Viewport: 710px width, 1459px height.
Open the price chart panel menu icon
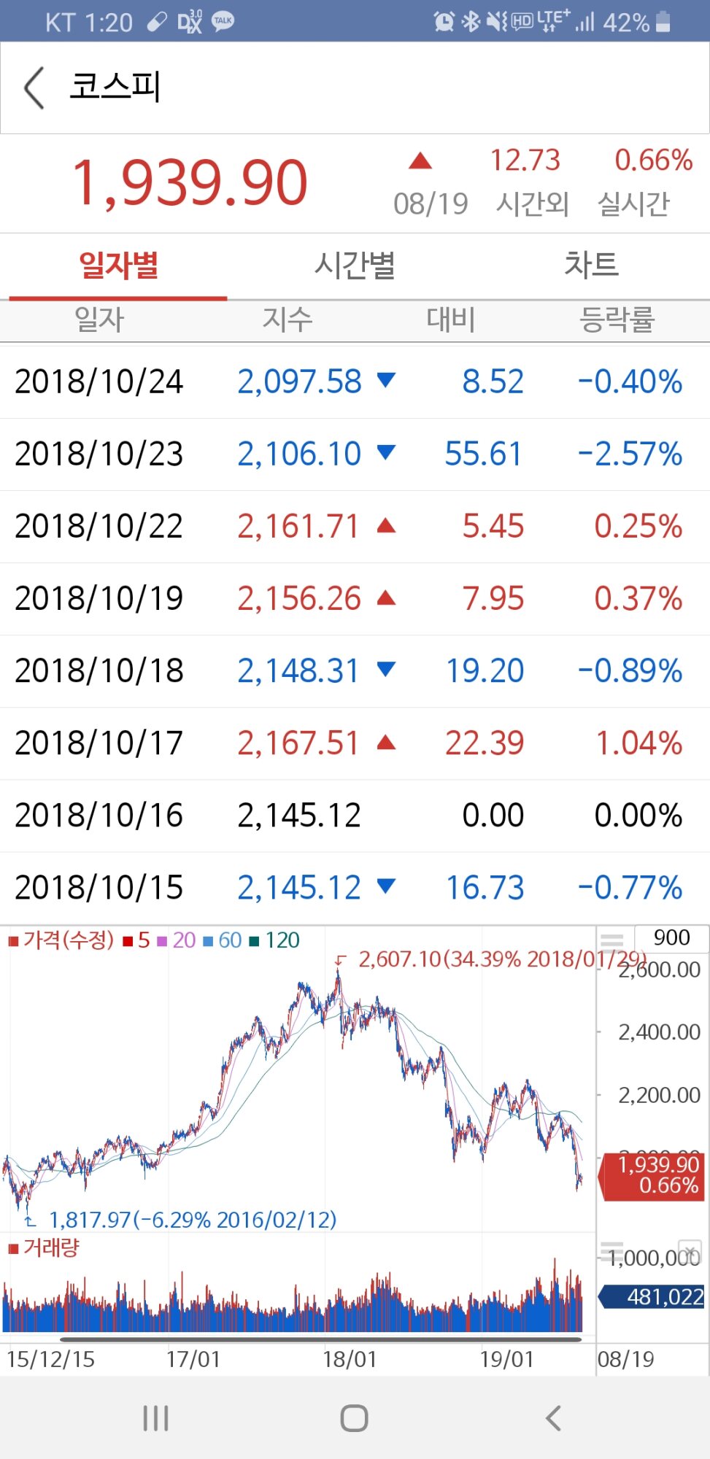click(x=611, y=940)
